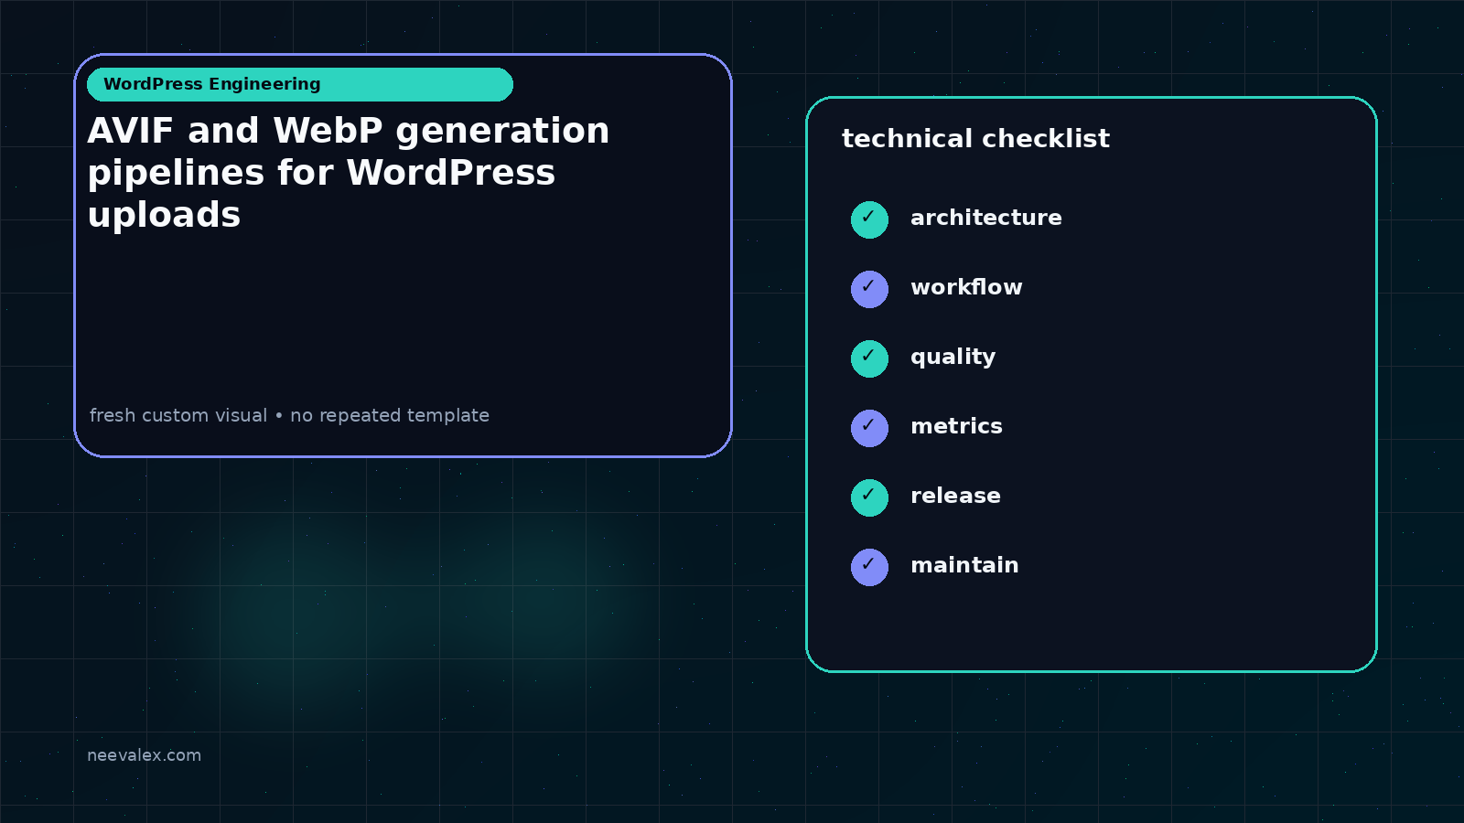1464x823 pixels.
Task: Open the neevalex.com link
Action: click(x=144, y=755)
